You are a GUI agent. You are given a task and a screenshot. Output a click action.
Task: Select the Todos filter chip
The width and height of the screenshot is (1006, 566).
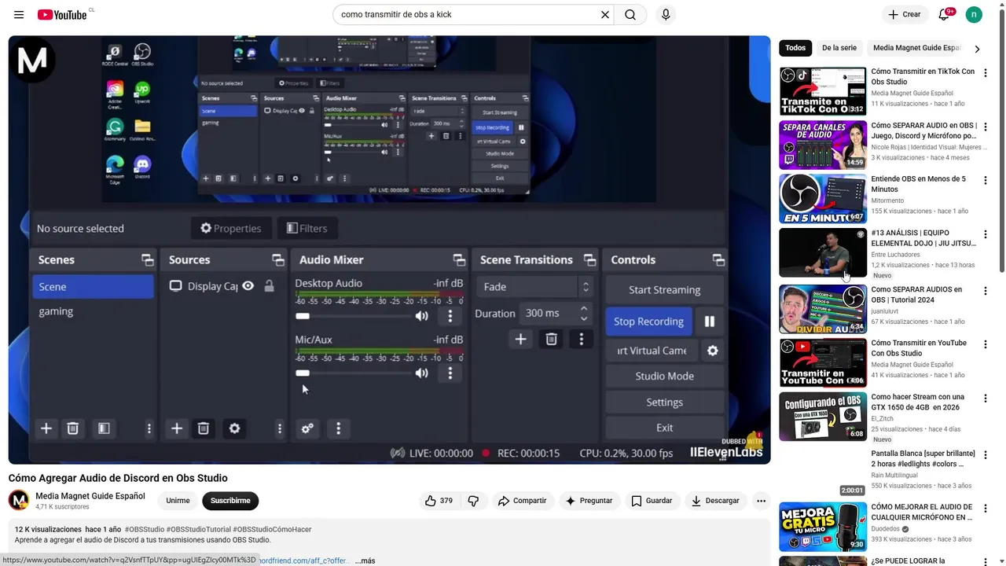(795, 48)
